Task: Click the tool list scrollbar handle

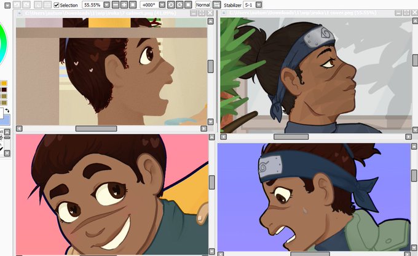Action: pyautogui.click(x=7, y=138)
